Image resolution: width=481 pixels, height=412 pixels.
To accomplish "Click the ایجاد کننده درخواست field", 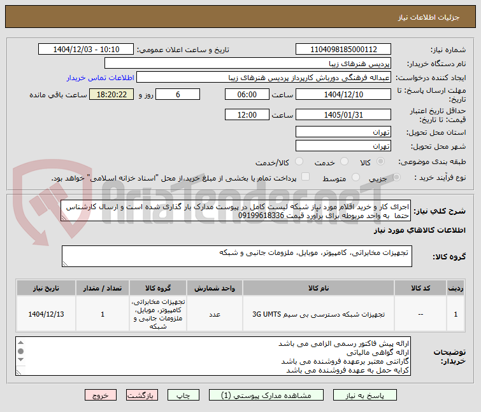I will 264,78.
